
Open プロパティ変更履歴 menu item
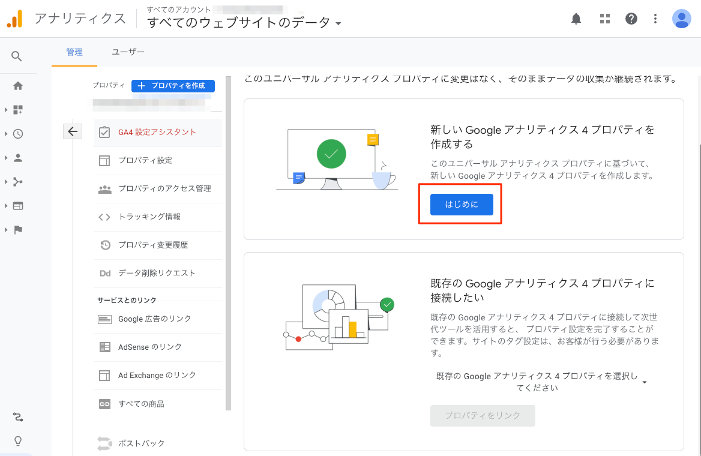point(157,245)
